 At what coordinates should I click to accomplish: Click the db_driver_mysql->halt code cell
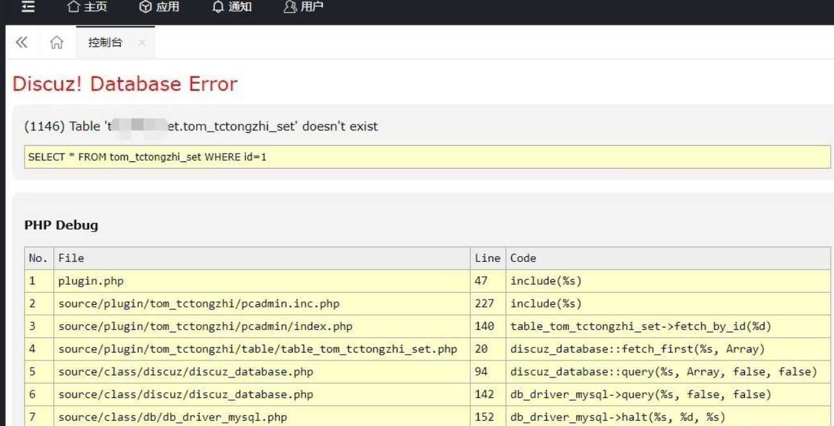point(668,416)
